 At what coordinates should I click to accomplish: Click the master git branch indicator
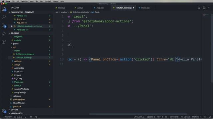tap(7, 117)
